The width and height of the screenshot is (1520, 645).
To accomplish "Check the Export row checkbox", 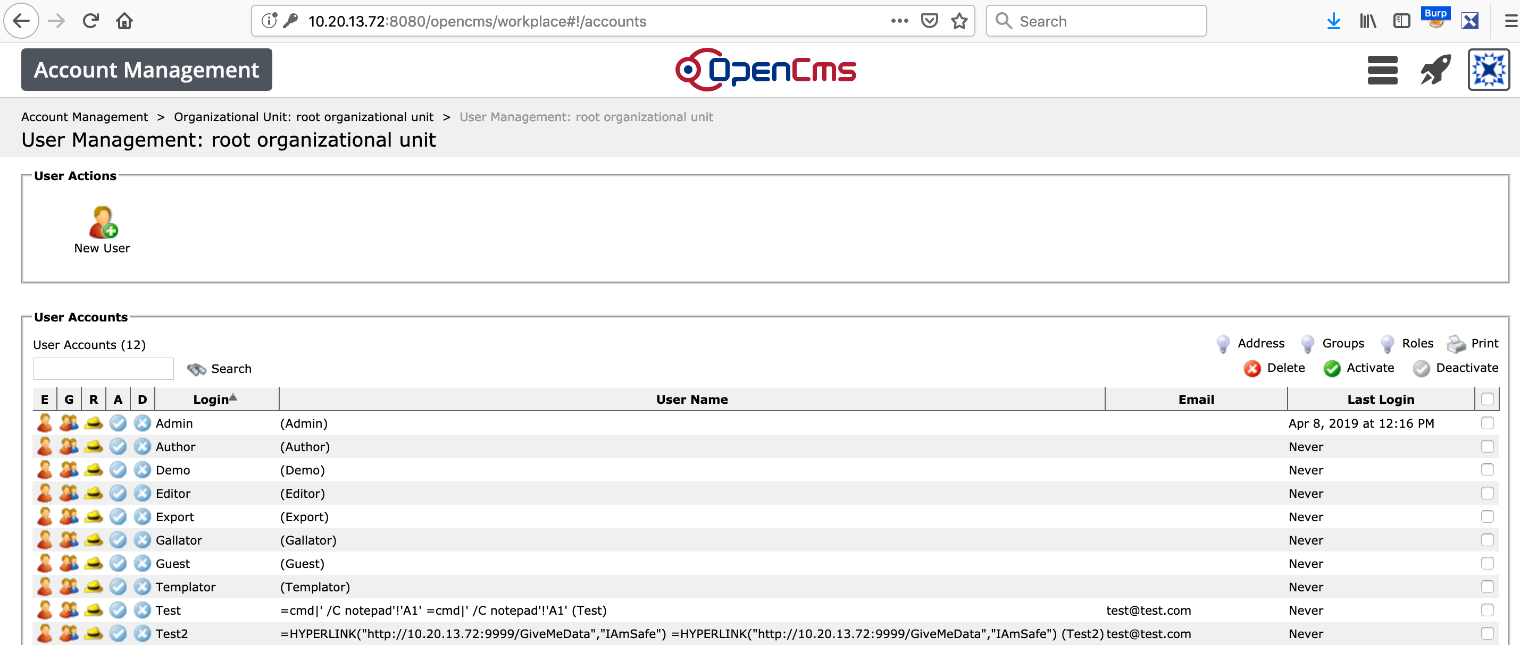I will coord(1487,517).
